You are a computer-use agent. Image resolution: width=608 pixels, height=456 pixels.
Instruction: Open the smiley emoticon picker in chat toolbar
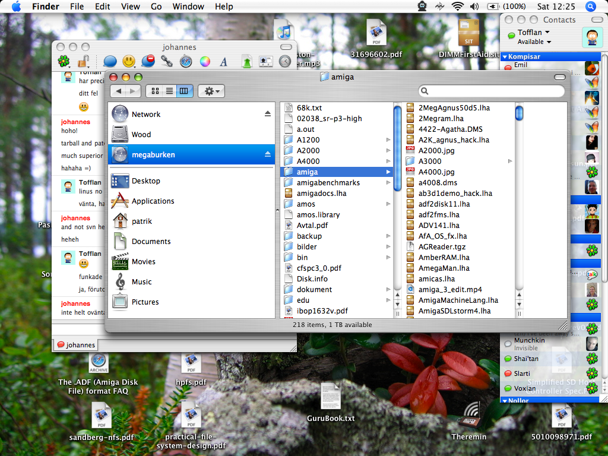click(x=129, y=61)
